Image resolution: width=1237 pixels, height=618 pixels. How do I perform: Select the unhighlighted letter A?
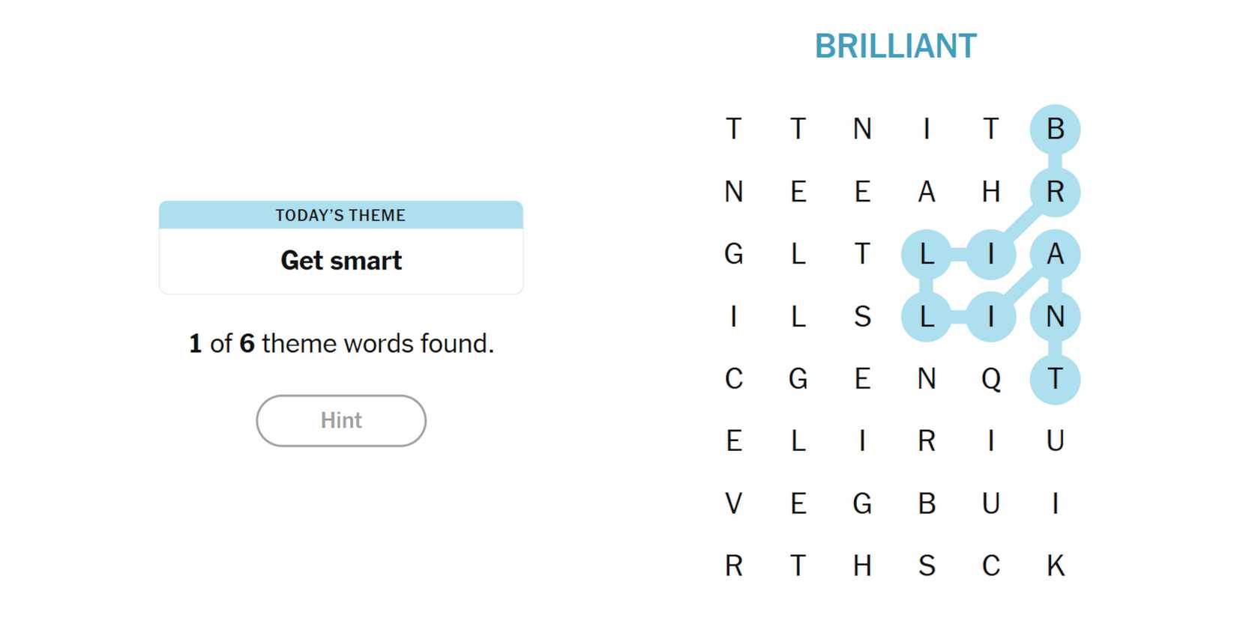click(927, 192)
